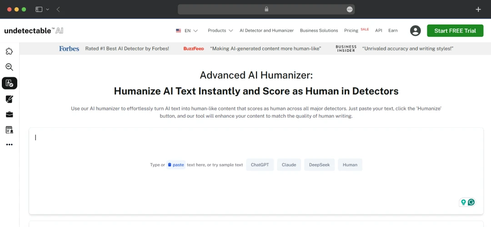
Task: Click the US flag language icon
Action: click(x=179, y=30)
